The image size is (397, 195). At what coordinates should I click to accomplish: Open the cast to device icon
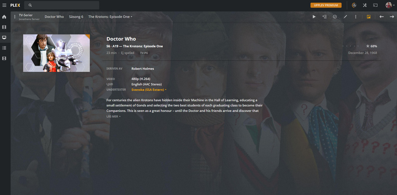pos(375,5)
